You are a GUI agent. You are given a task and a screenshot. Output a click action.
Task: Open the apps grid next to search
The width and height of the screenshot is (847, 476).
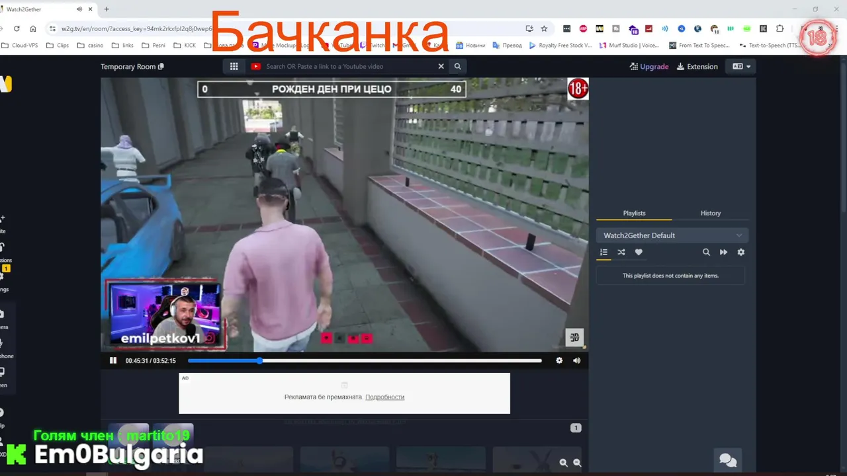click(x=234, y=66)
